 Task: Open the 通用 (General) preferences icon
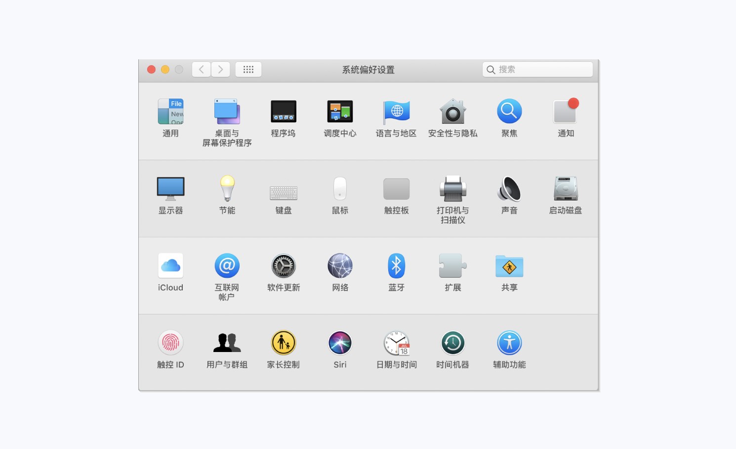pyautogui.click(x=170, y=112)
